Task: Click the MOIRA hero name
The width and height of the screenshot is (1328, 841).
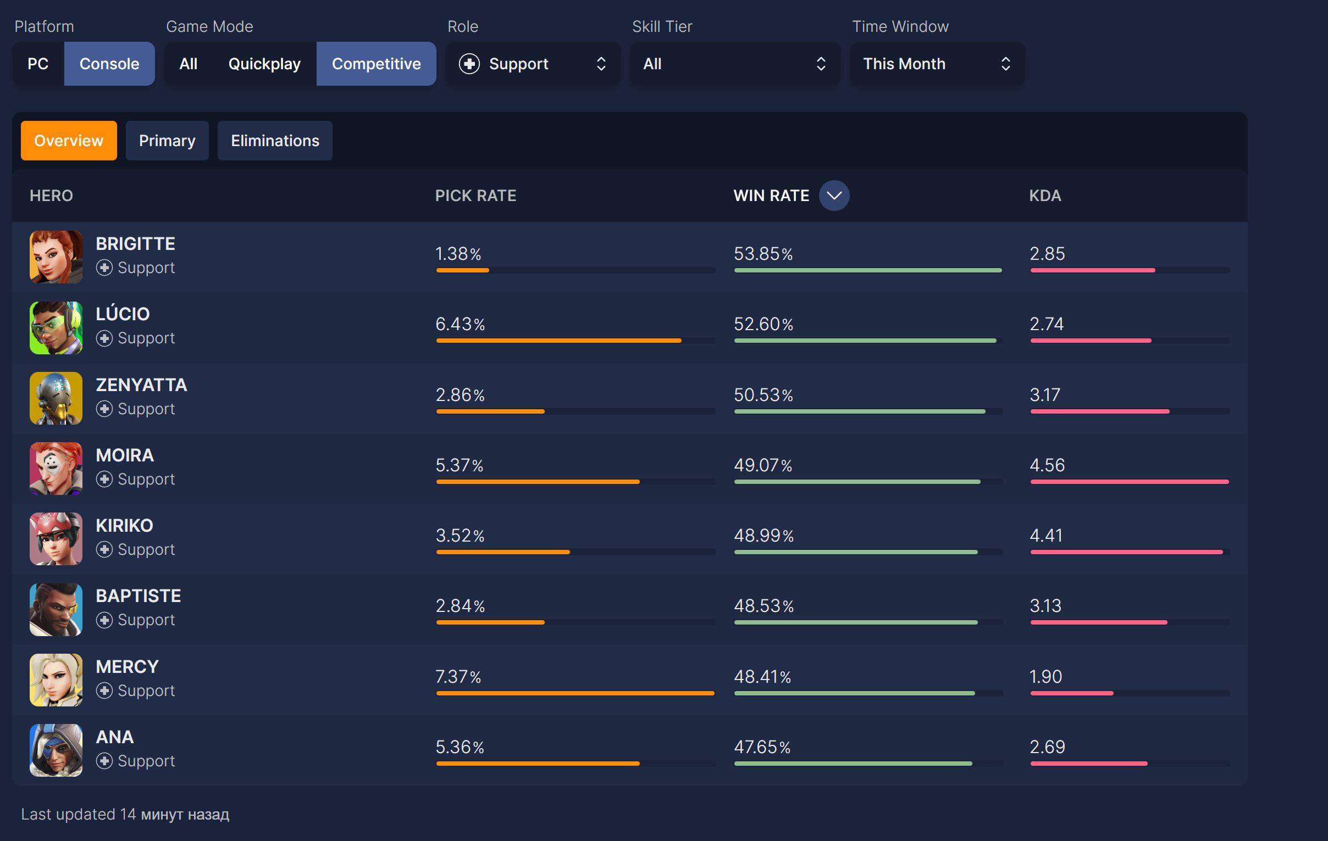Action: click(125, 455)
